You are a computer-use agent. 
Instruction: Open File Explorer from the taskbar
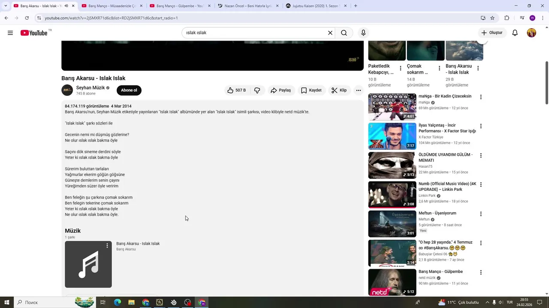pyautogui.click(x=131, y=302)
